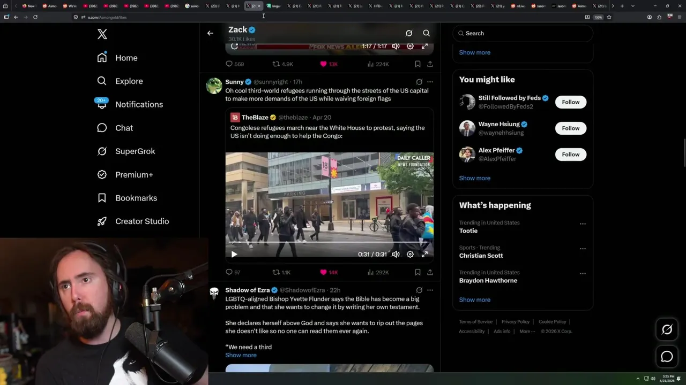The width and height of the screenshot is (686, 385).
Task: Click the Congolese video progress bar
Action: 329,242
